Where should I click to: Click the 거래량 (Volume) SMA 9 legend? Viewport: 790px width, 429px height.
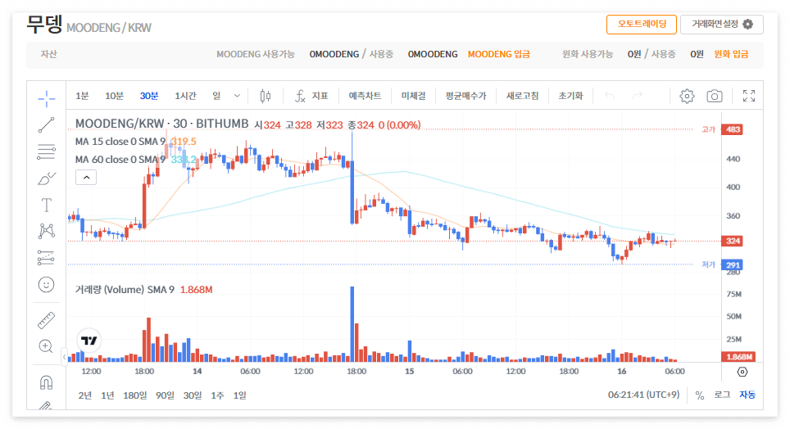click(125, 290)
